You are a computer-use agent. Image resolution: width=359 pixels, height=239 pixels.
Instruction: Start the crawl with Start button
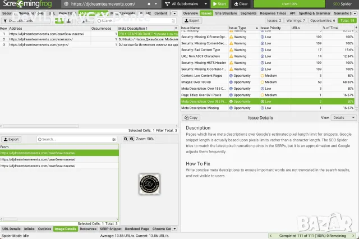click(219, 4)
